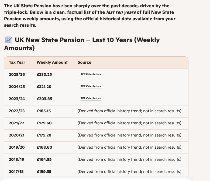
Task: Select the £221.20 weekly amount cell
Action: [44, 87]
